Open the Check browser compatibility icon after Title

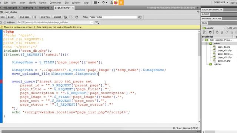coord(140,17)
